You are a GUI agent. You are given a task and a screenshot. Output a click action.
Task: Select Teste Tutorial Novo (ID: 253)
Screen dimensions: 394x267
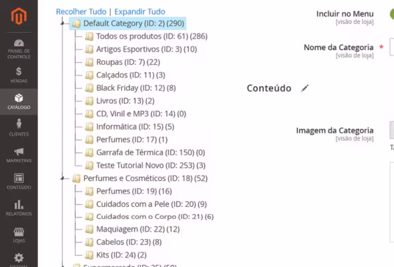[x=151, y=166]
